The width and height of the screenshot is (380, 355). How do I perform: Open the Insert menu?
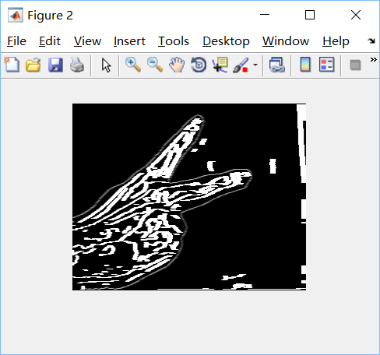click(x=129, y=41)
